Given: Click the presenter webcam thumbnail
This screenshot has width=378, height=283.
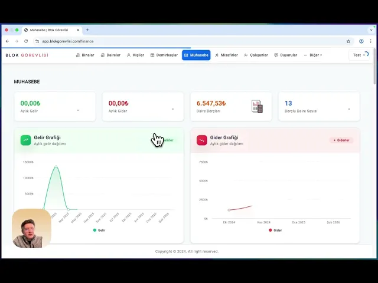Looking at the screenshot, I should coord(31,228).
